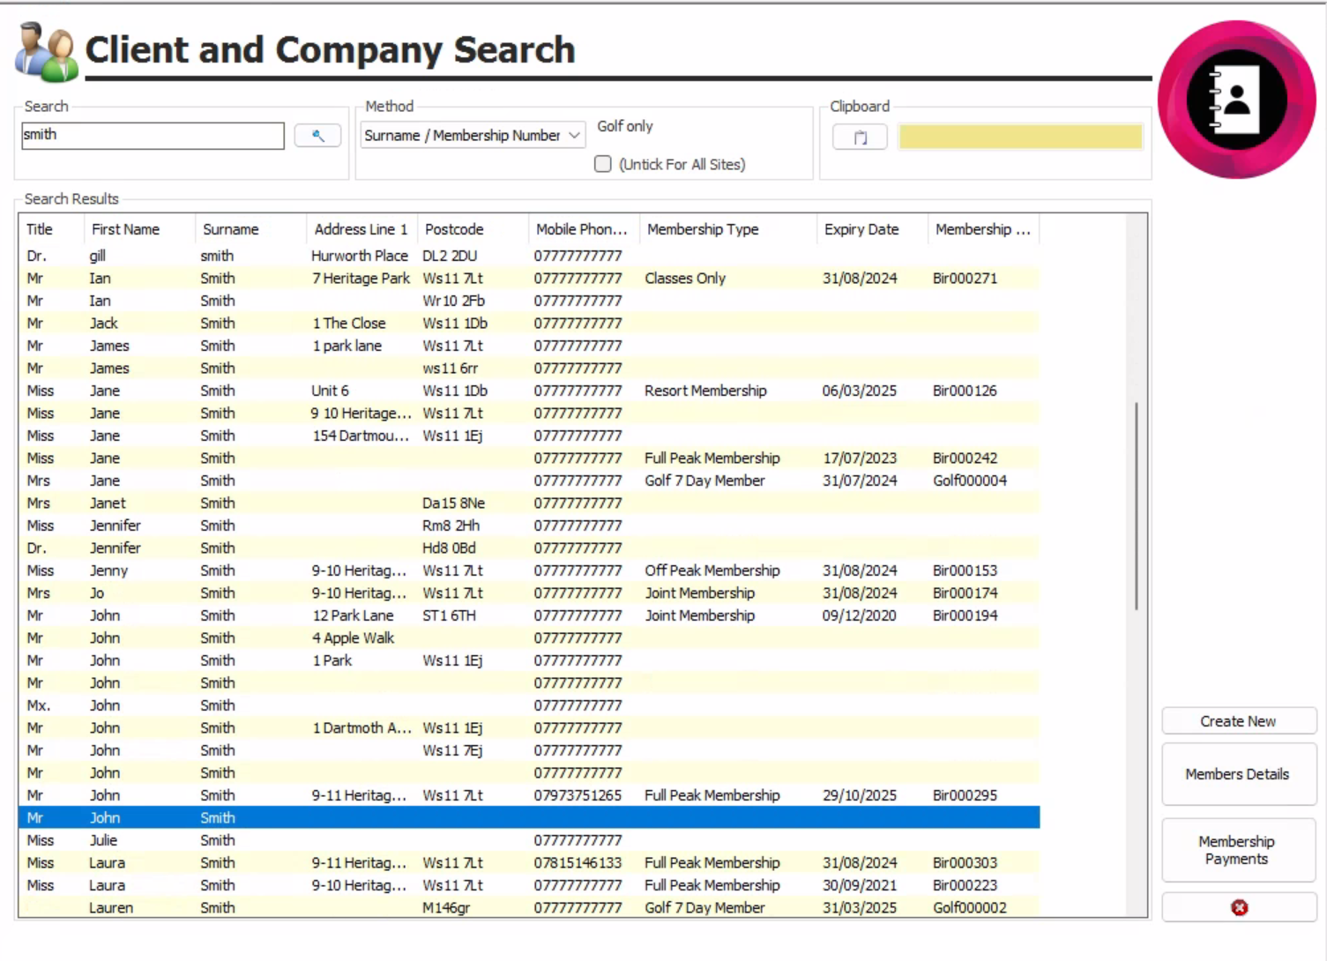Select John Smith with mobile 07973751265
This screenshot has width=1327, height=961.
pos(529,795)
